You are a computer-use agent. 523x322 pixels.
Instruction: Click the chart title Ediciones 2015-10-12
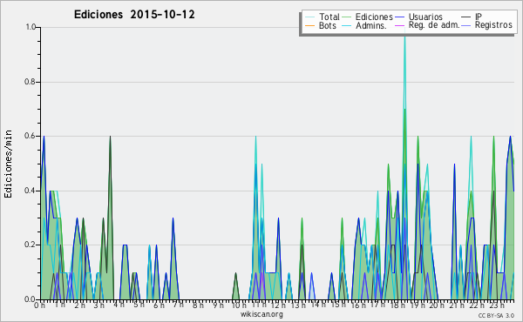pyautogui.click(x=134, y=15)
